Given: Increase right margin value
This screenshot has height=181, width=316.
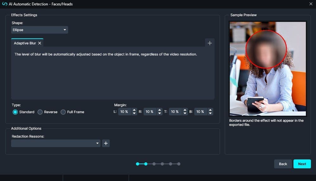Looking at the screenshot, I should point(160,110).
